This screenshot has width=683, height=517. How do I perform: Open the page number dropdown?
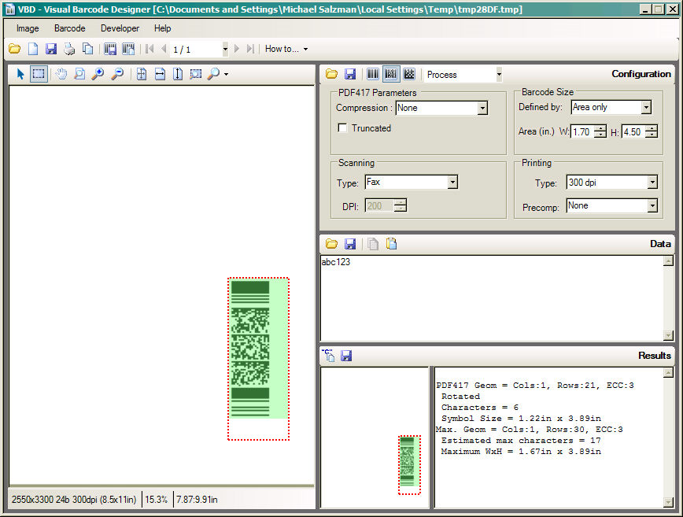click(x=225, y=50)
